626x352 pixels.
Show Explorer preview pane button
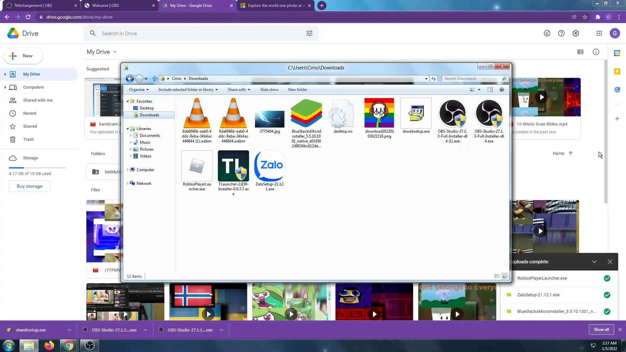point(490,90)
